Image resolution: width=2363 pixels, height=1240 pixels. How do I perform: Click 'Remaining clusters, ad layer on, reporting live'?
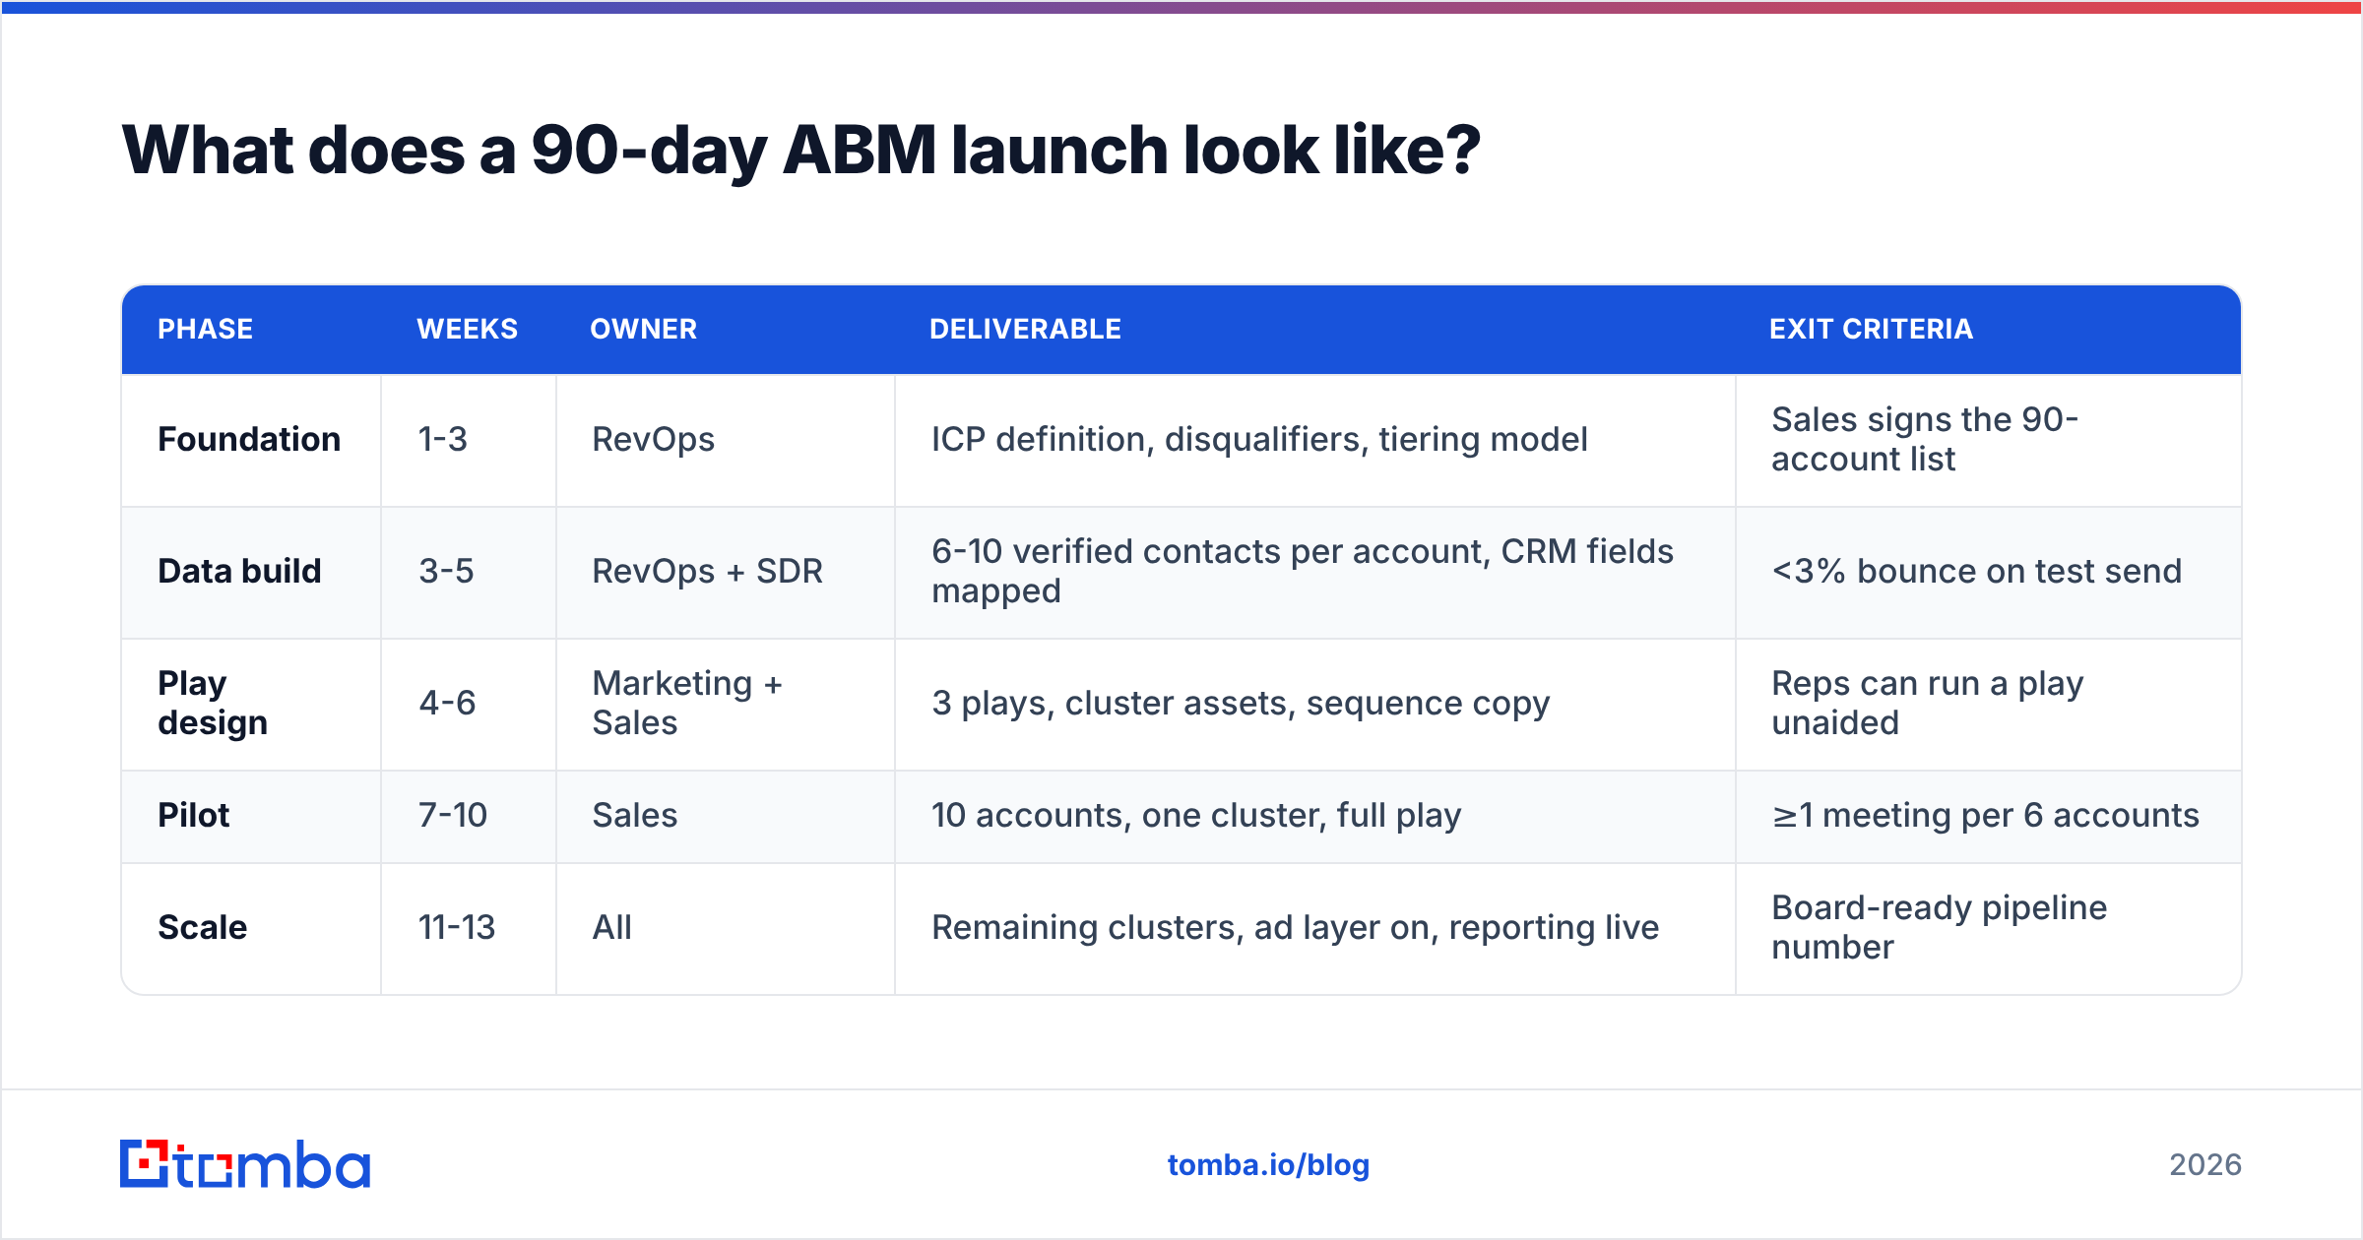(x=1295, y=927)
